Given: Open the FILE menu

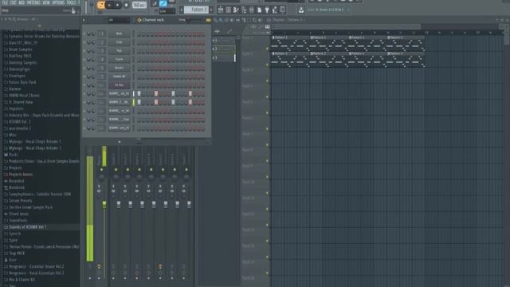Looking at the screenshot, I should click(5, 2).
